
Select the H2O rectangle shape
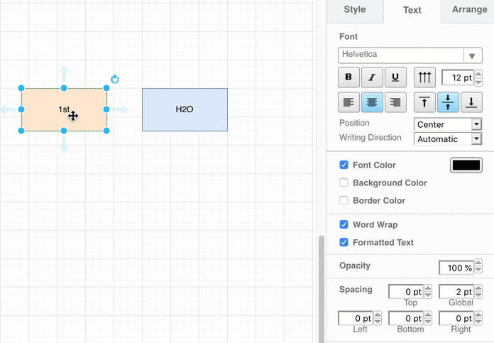click(185, 109)
